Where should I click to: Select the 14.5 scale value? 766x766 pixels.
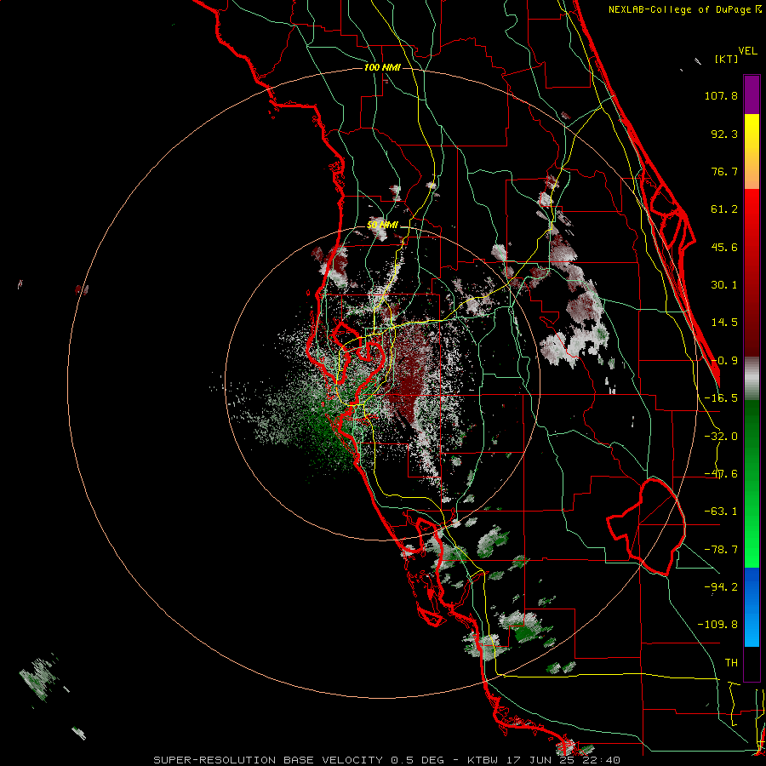[x=724, y=323]
